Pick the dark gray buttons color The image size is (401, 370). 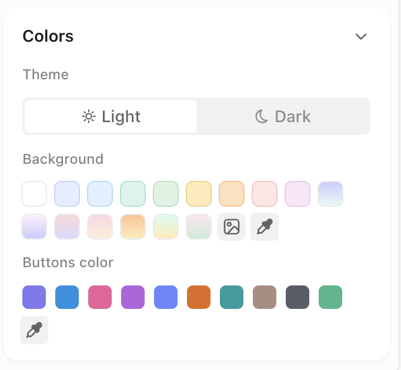point(298,297)
